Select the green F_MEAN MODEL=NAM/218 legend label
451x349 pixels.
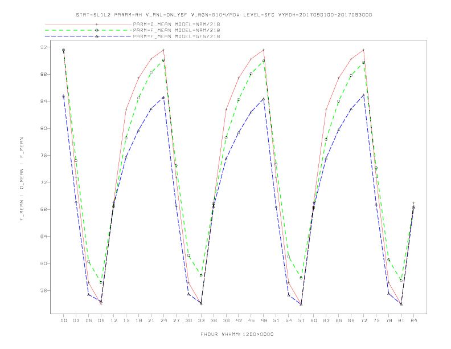pyautogui.click(x=177, y=30)
